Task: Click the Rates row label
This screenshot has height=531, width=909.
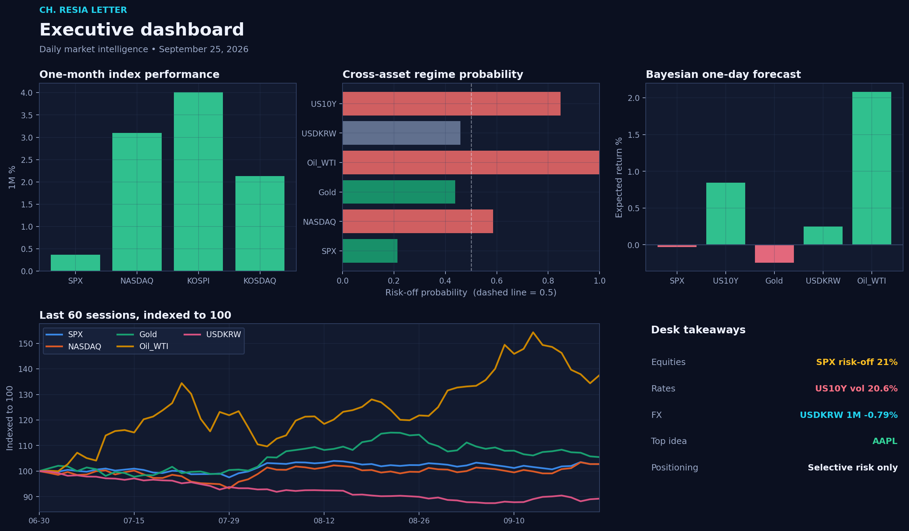Action: point(663,388)
